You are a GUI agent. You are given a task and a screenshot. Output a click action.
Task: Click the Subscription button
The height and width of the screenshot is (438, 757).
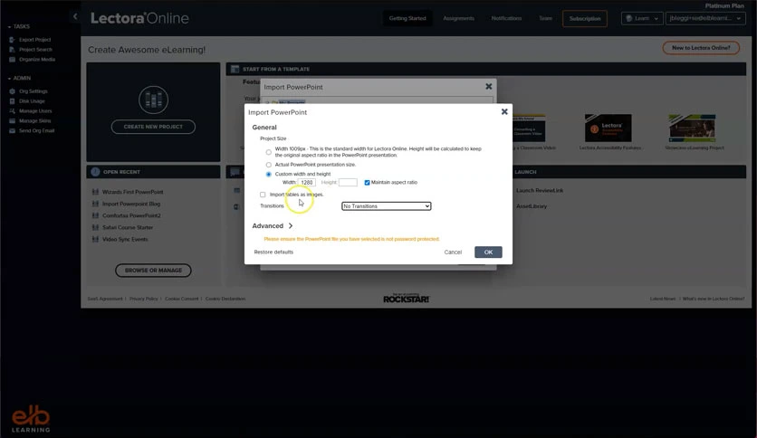tap(585, 18)
